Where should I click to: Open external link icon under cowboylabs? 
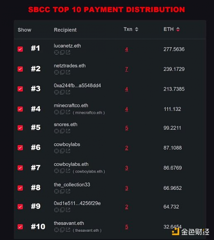68,151
